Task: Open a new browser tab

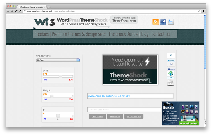Action: point(49,7)
